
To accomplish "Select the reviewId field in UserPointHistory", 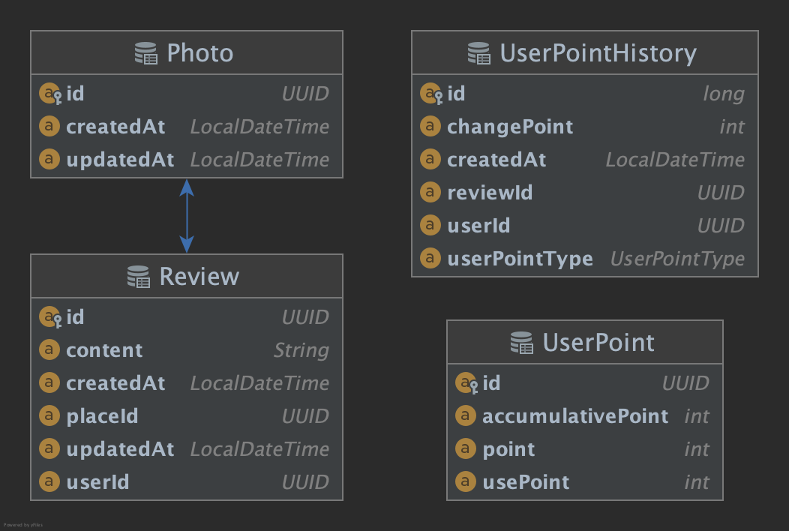I will tap(490, 193).
